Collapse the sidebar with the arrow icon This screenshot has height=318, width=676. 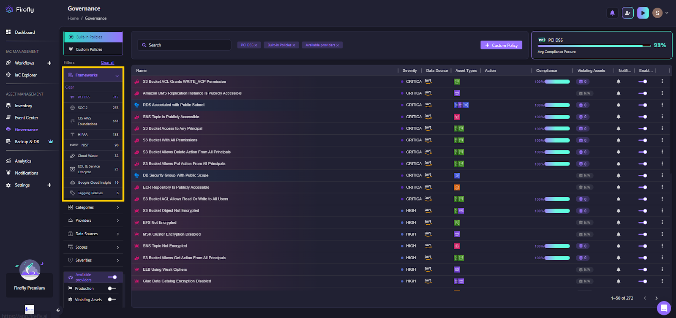(x=58, y=310)
